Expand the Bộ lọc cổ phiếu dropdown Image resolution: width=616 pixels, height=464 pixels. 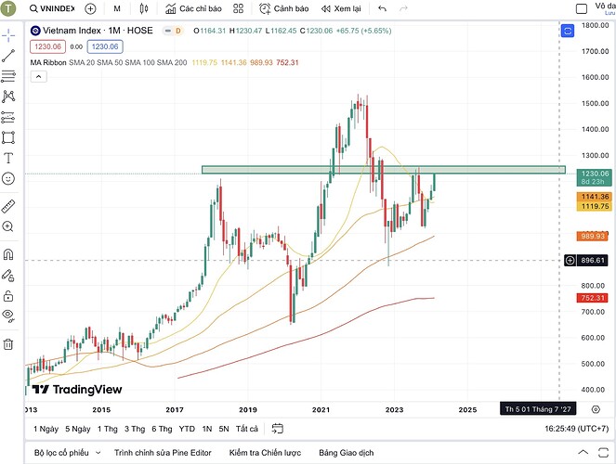pyautogui.click(x=67, y=453)
